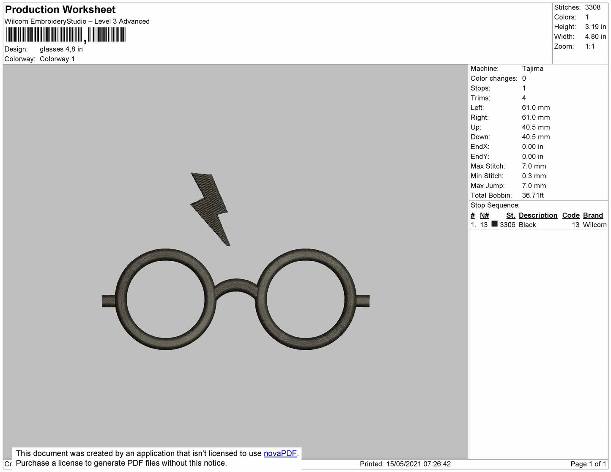Click the Total Bobbin value '36.71ft'
Image resolution: width=611 pixels, height=472 pixels.
coord(533,195)
